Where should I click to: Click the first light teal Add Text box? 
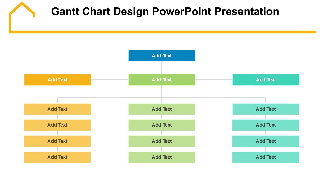point(266,109)
